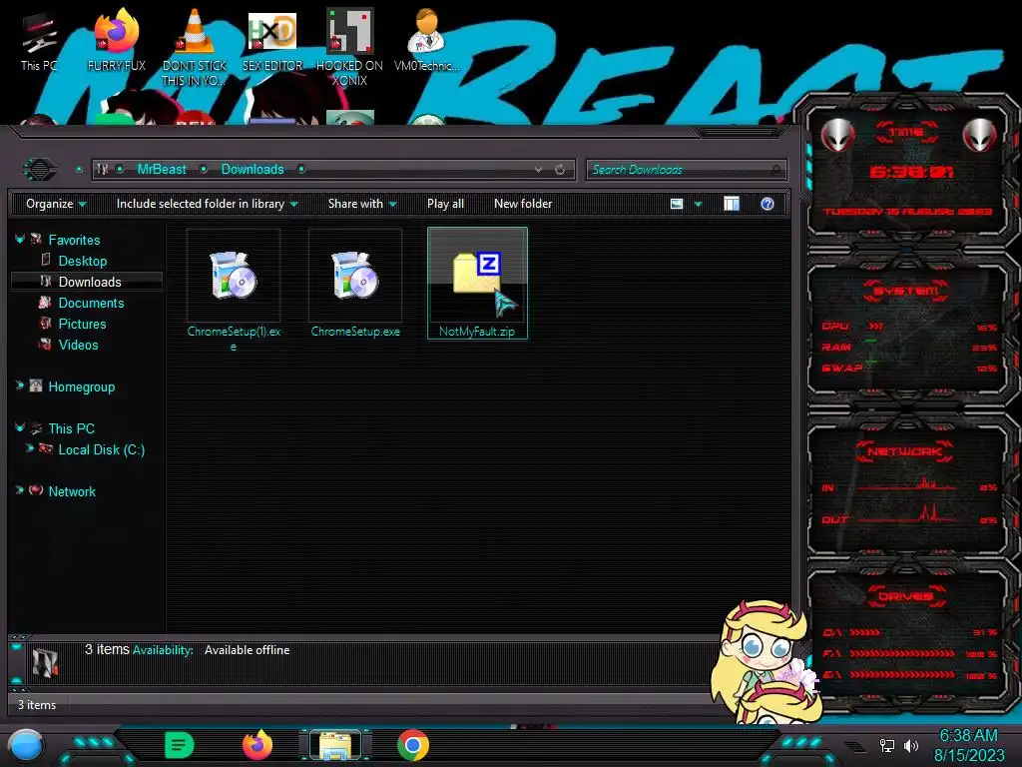Image resolution: width=1022 pixels, height=767 pixels.
Task: Select Desktop under Favorites
Action: coord(82,261)
